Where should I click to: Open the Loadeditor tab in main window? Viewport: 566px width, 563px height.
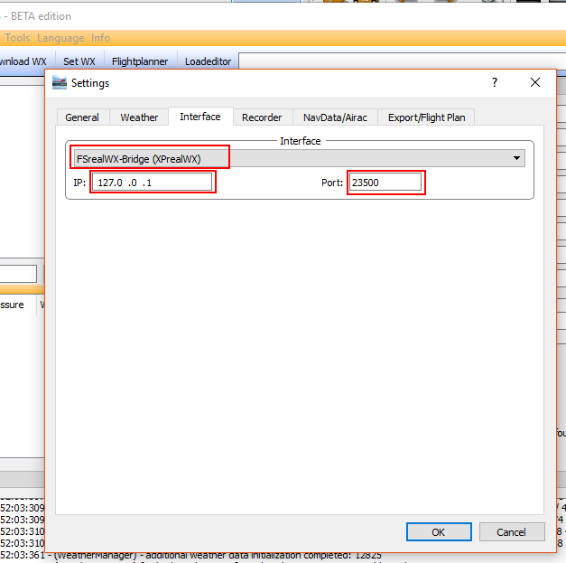point(208,61)
